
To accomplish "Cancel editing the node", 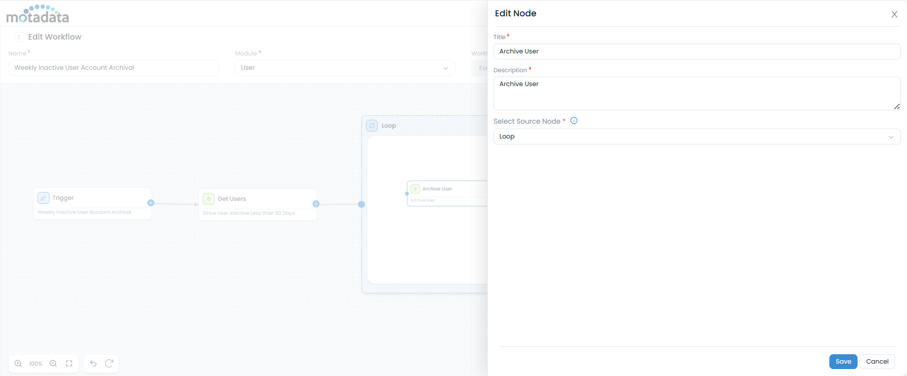I will coord(877,362).
